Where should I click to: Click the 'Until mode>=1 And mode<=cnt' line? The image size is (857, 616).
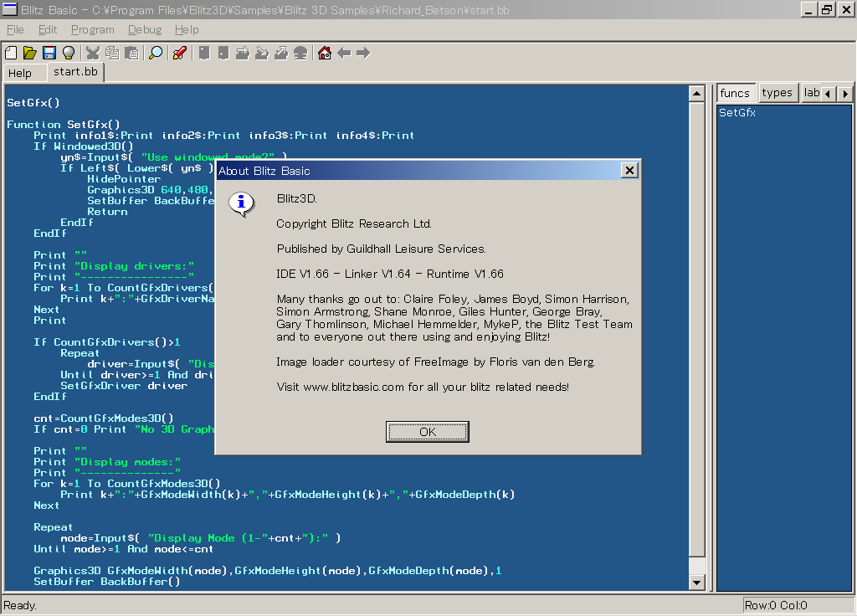click(124, 549)
